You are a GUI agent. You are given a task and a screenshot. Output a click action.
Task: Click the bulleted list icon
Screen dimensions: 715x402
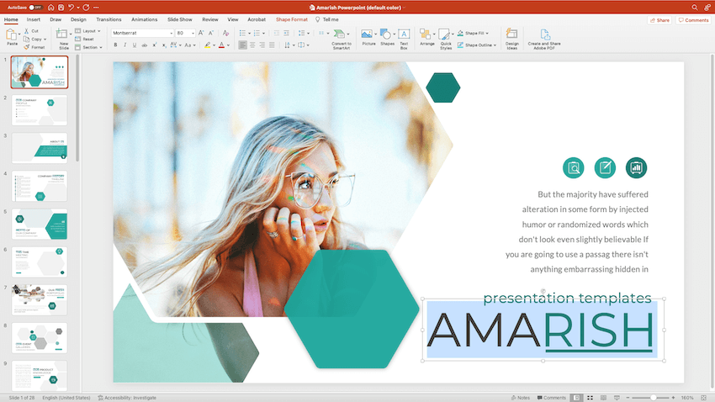[x=242, y=33]
